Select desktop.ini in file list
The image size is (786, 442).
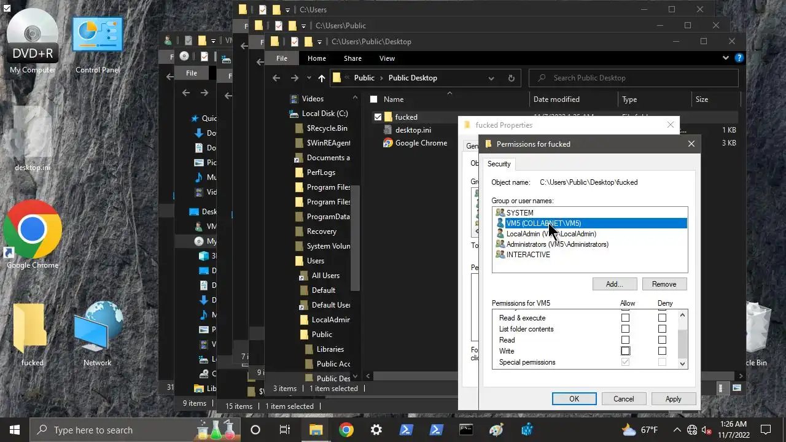tap(413, 130)
